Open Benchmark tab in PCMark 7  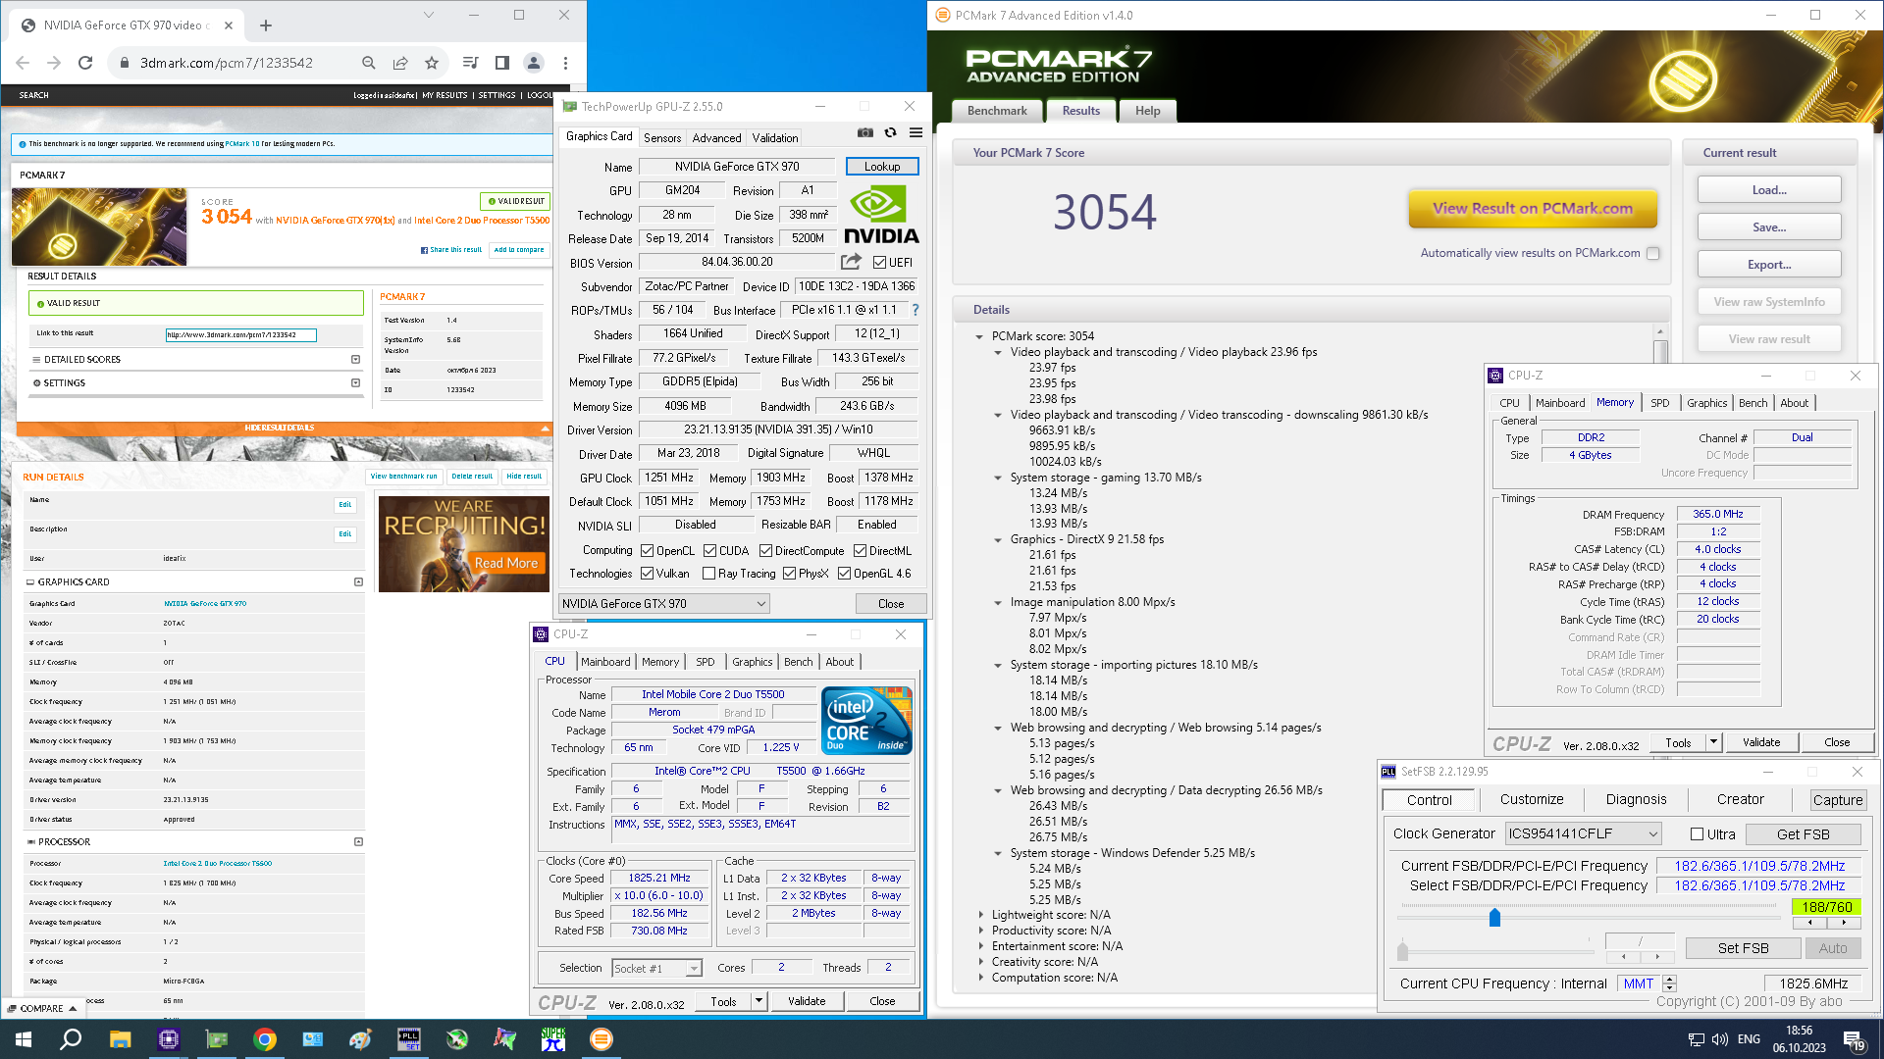pos(997,111)
